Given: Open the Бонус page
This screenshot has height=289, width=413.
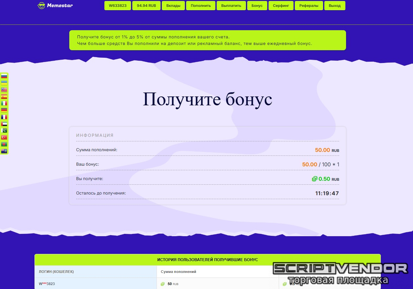Looking at the screenshot, I should coord(257,6).
